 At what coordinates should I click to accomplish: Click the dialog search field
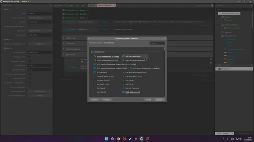click(157, 43)
